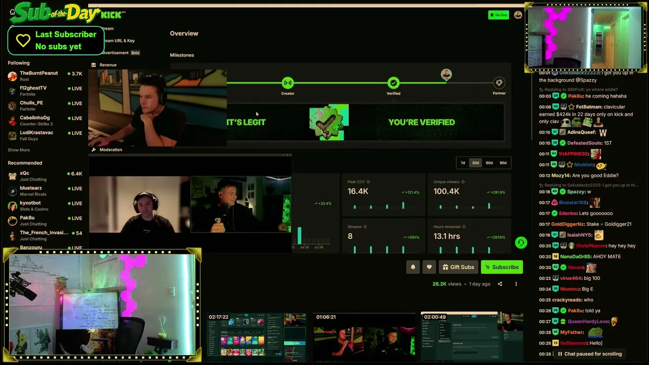The image size is (649, 365).
Task: Select the 30d time range
Action: (x=475, y=163)
